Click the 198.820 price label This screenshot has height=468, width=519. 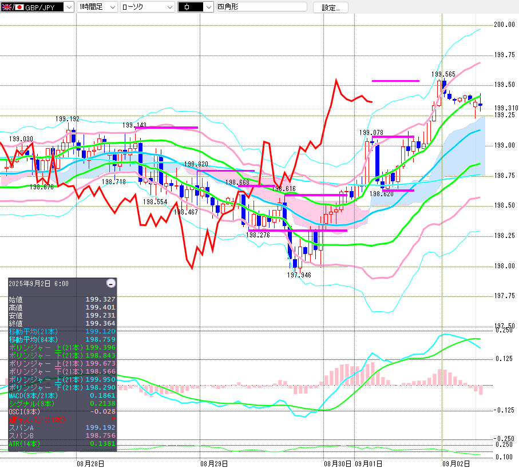(196, 164)
